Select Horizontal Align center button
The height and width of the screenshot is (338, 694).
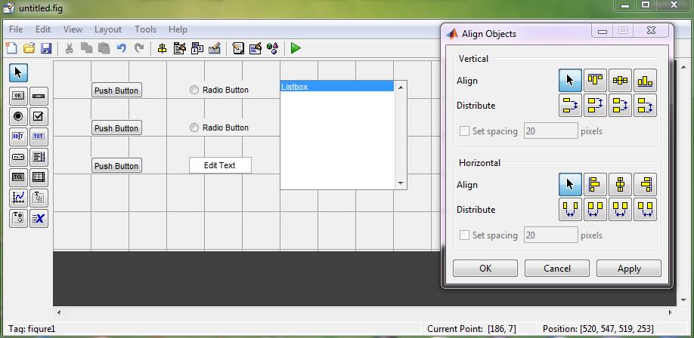[x=620, y=184]
